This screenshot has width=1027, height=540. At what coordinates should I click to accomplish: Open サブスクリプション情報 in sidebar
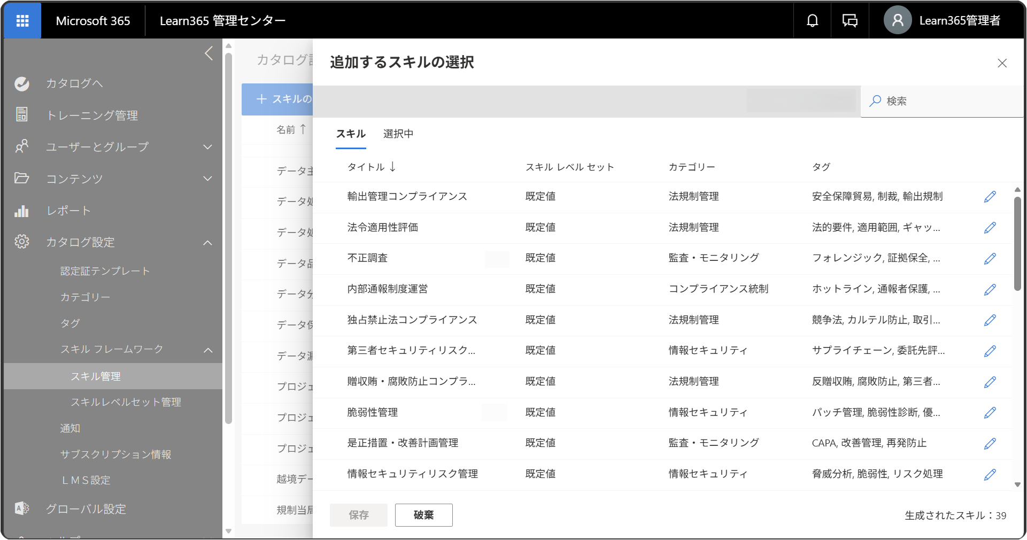coord(115,454)
